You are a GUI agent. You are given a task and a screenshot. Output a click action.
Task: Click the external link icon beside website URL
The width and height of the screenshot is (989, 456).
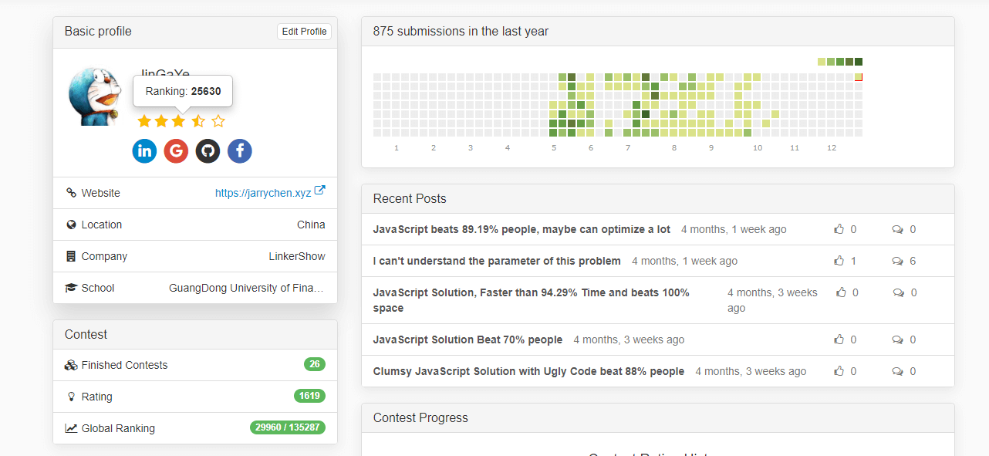320,192
